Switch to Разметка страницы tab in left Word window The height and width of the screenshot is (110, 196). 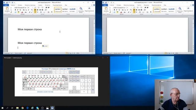pos(30,5)
